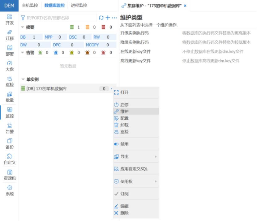Screen dimensions: 257x221
Task: Select the DB type count cell
Action: [31, 37]
